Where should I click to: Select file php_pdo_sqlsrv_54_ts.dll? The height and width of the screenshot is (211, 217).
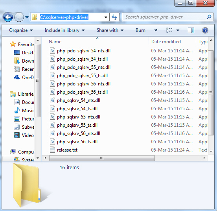(x=82, y=59)
